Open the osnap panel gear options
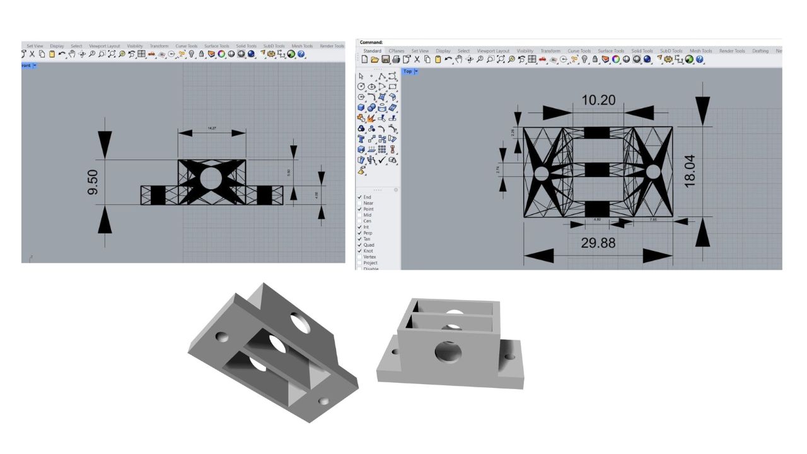Viewport: 807px width, 454px height. (396, 190)
